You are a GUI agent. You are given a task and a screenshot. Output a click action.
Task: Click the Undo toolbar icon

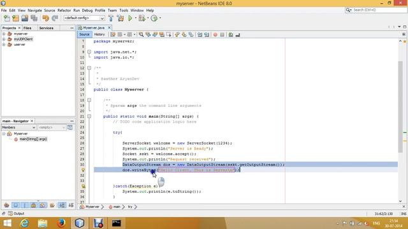(x=46, y=18)
